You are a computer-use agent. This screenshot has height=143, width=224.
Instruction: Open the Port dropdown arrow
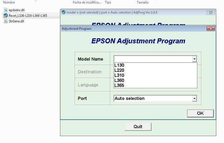pos(194,98)
